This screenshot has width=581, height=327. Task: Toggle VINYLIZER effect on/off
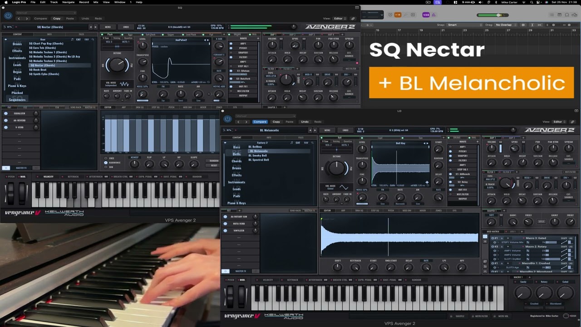pos(225,230)
